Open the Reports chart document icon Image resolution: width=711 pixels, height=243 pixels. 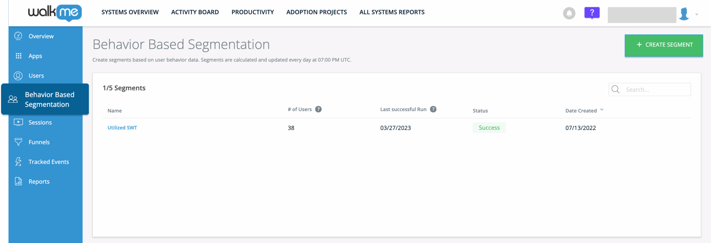click(18, 181)
